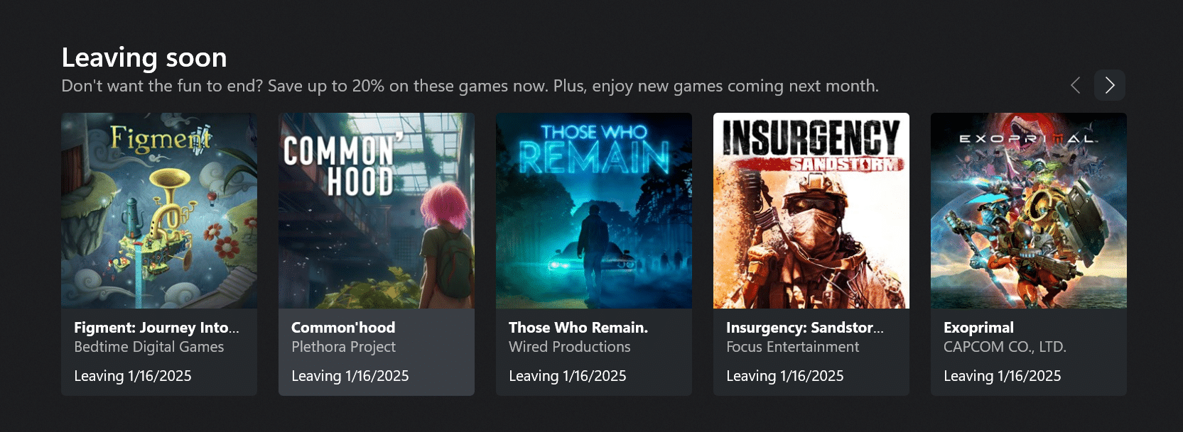Click publisher Bedtime Digital Games
Image resolution: width=1183 pixels, height=432 pixels.
(149, 347)
